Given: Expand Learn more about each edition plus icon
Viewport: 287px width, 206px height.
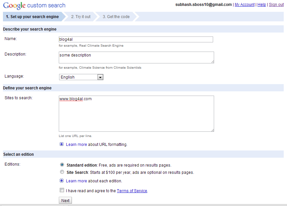Looking at the screenshot, I should [62, 181].
